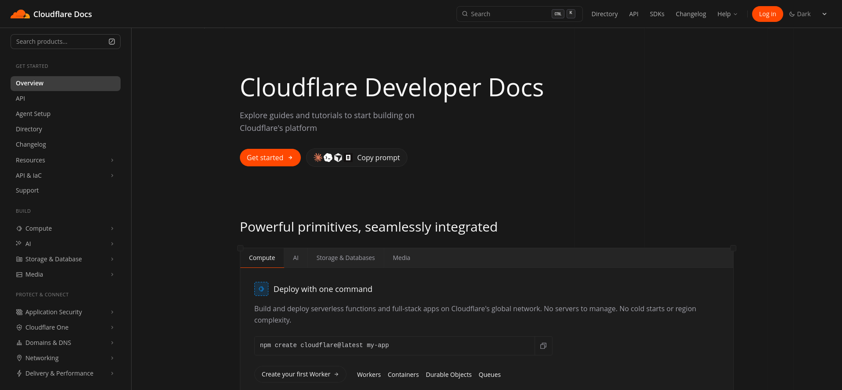Switch to the Storage & Databases tab
Screen dimensions: 842x390
pos(346,258)
